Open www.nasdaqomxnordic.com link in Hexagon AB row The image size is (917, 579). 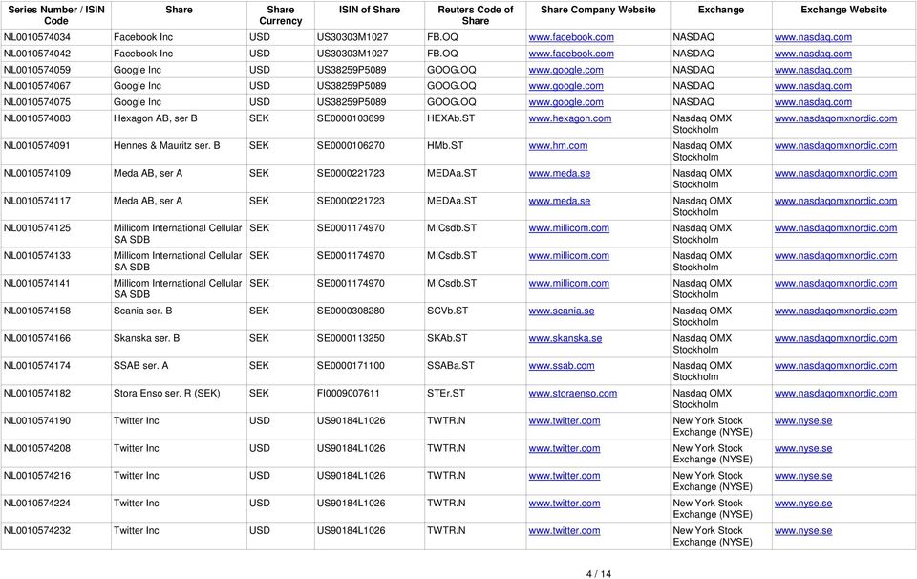[x=835, y=118]
